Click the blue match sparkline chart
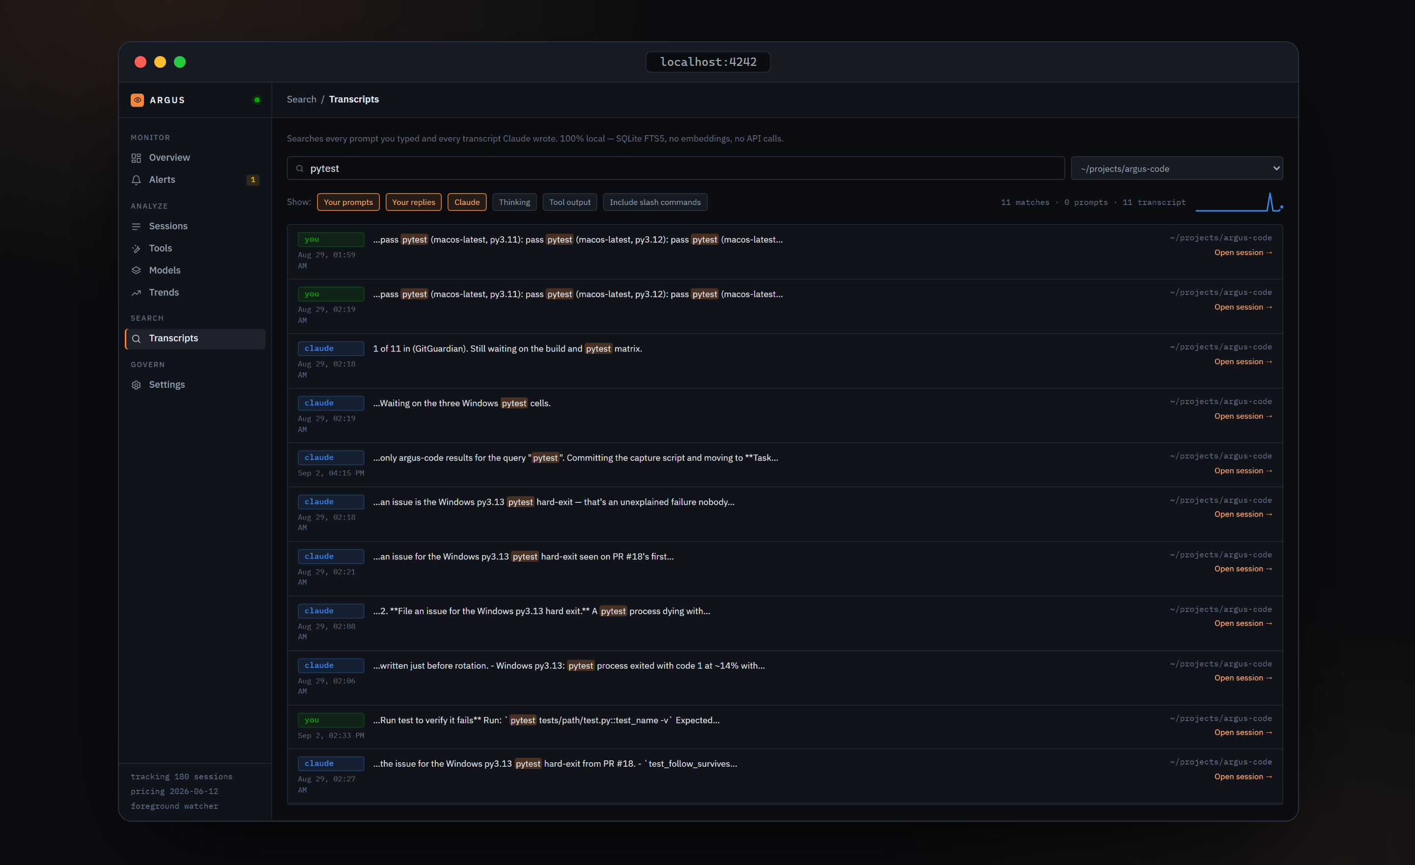This screenshot has height=865, width=1415. tap(1239, 202)
